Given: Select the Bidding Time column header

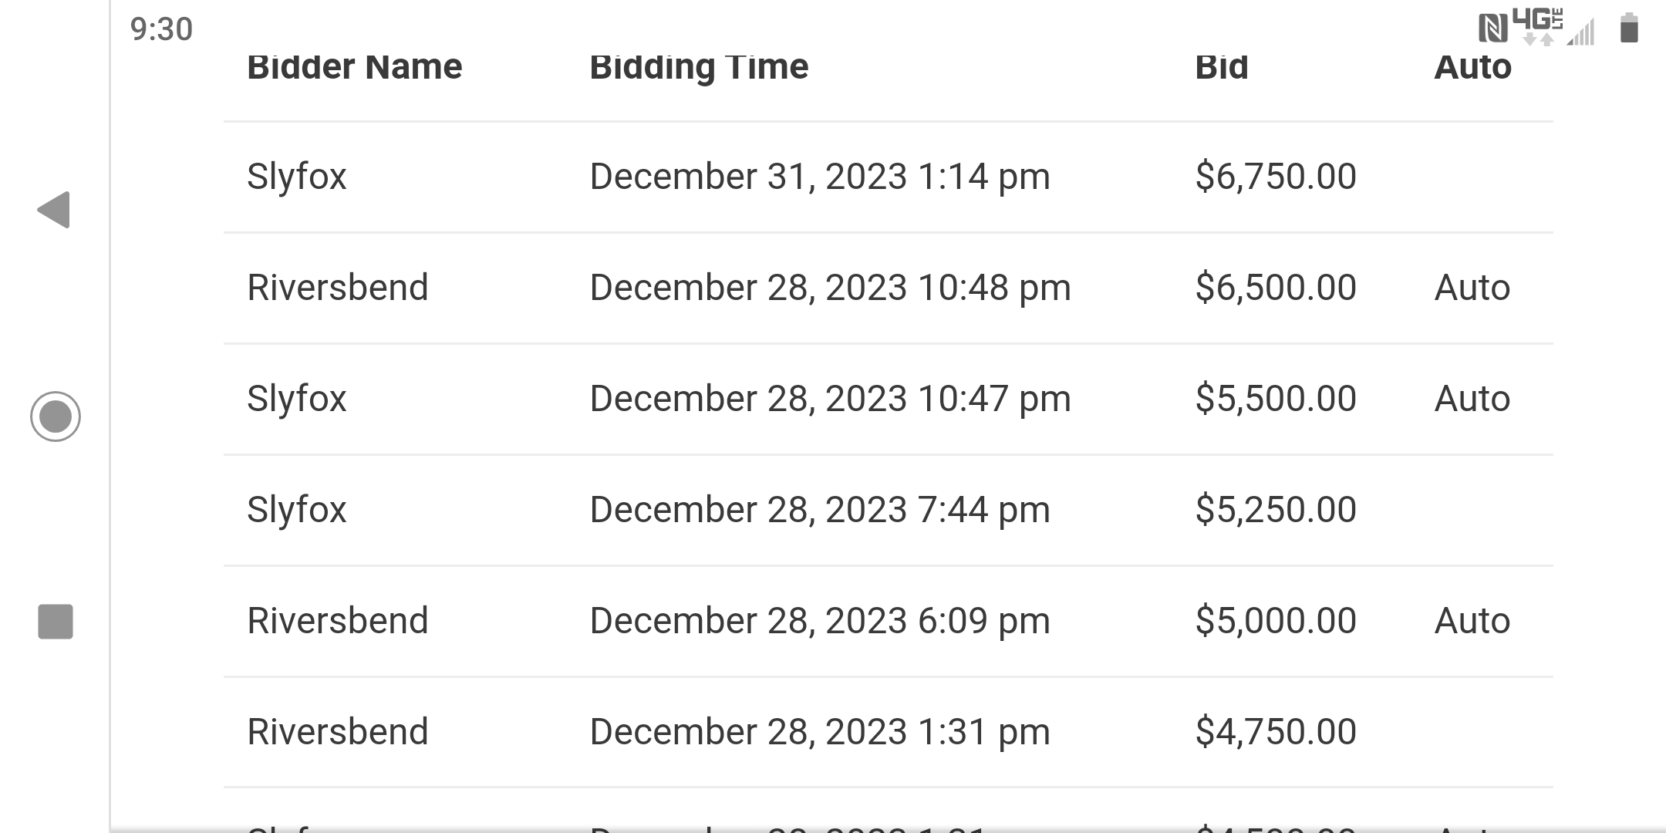Looking at the screenshot, I should (x=699, y=67).
